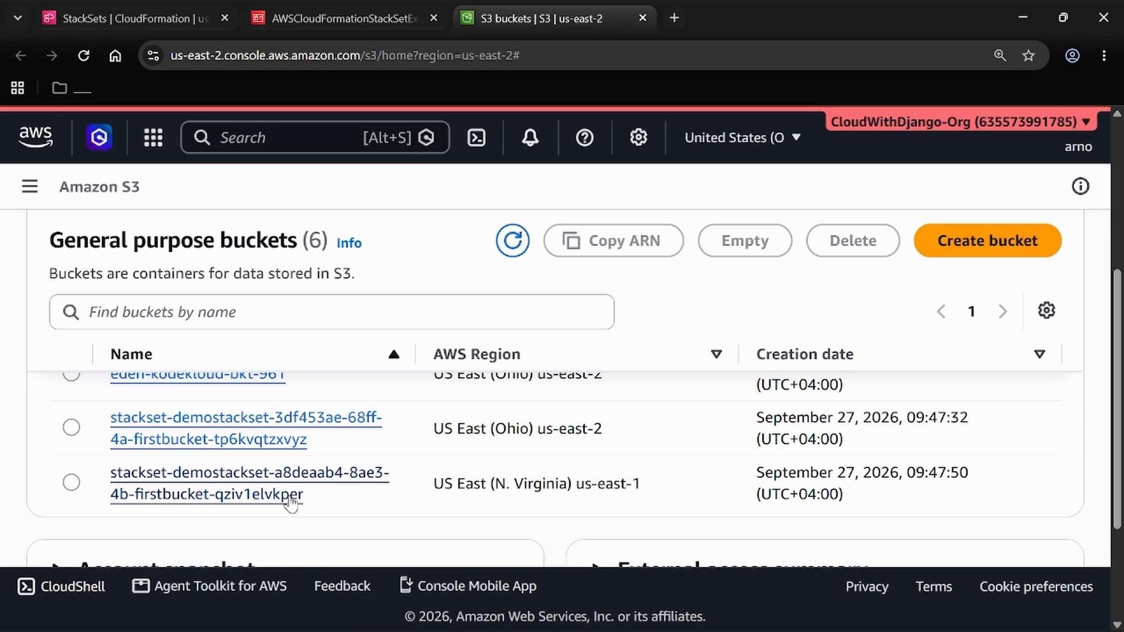Switch to AWSCloudFormationStackSetEx tab
Image resolution: width=1124 pixels, height=632 pixels.
tap(345, 18)
